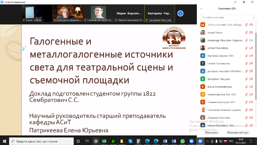
Task: Collapse the Участники panel chevron
Action: point(201,9)
